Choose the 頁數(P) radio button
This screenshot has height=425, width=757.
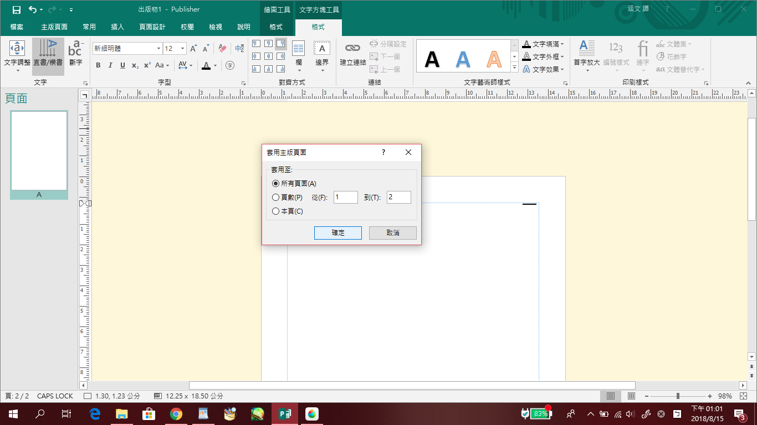coord(276,197)
